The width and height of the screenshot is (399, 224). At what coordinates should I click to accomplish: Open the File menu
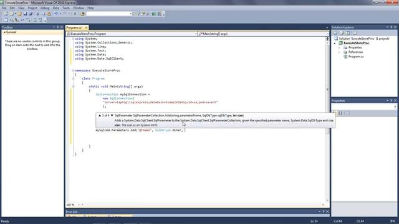pos(4,8)
